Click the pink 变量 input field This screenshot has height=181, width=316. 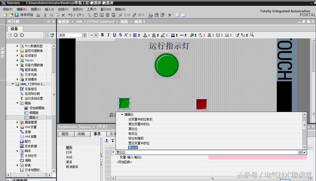257,157
